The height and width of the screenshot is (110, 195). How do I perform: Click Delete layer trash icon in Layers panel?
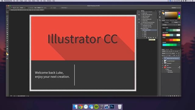(x=179, y=96)
